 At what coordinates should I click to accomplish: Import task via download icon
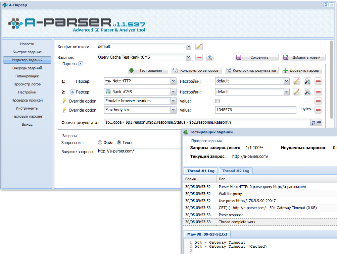(210, 57)
